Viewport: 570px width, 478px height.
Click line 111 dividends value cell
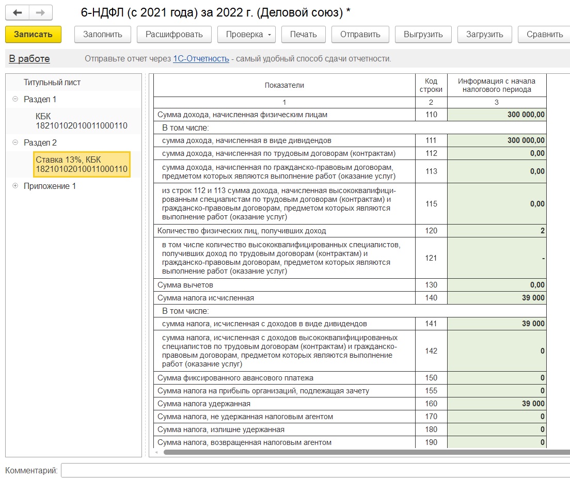click(x=497, y=140)
